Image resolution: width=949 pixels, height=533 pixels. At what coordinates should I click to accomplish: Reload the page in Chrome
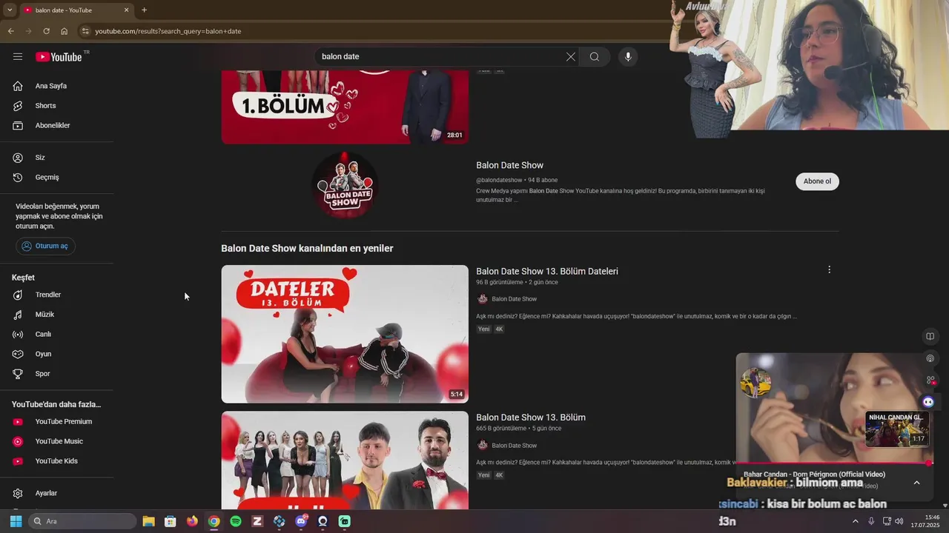click(x=46, y=31)
